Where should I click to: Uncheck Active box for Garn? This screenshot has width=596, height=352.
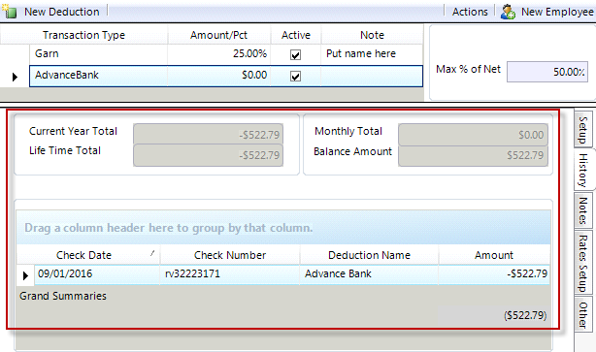[295, 54]
